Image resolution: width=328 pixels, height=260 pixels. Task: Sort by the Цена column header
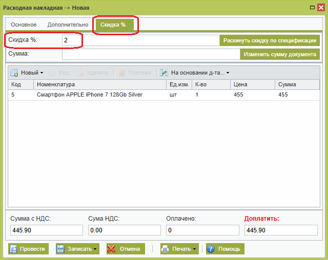coord(251,84)
